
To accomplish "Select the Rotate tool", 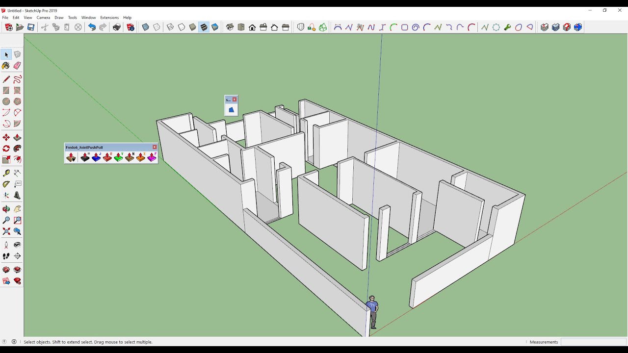I will (6, 149).
